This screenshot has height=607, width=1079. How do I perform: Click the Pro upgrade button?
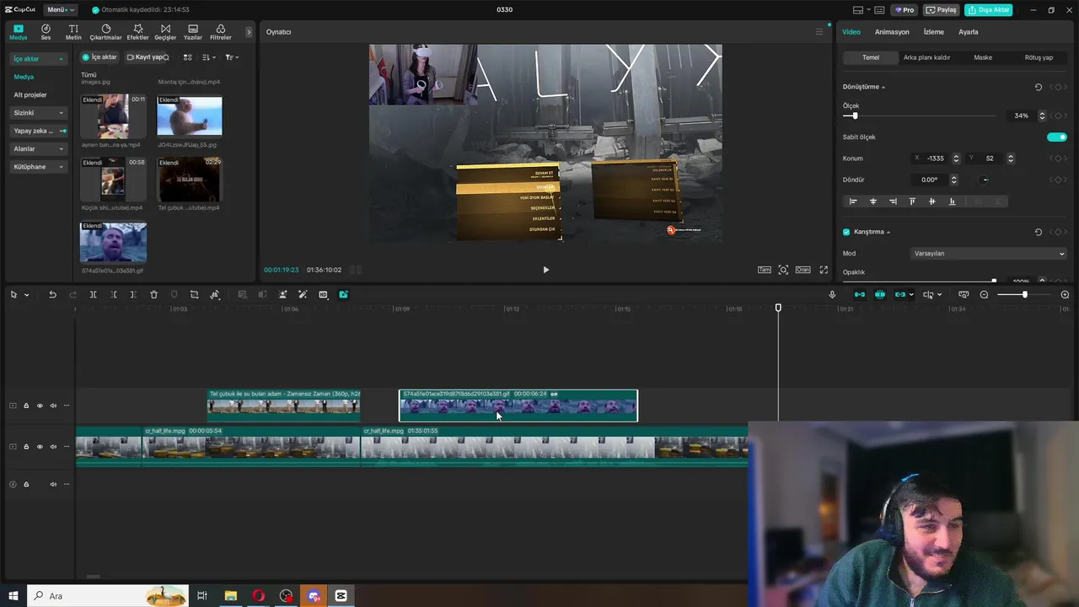point(905,10)
